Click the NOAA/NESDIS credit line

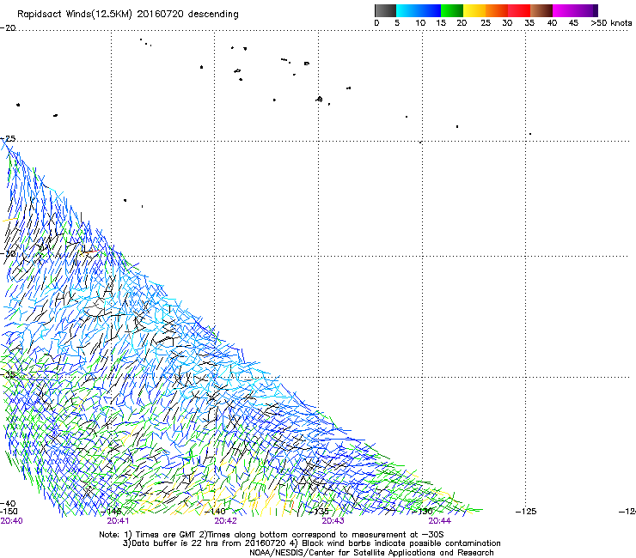(x=371, y=553)
